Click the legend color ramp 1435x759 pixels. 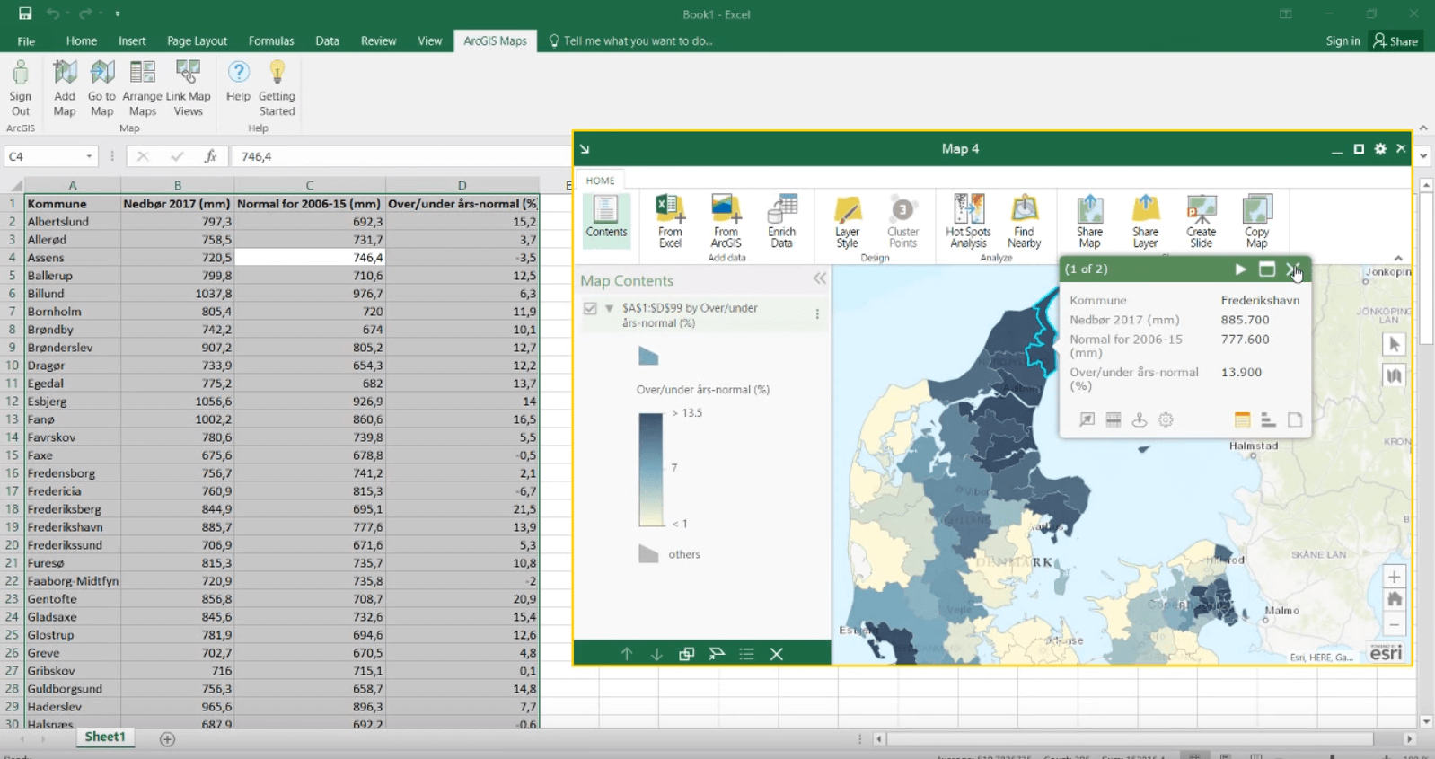(x=650, y=469)
